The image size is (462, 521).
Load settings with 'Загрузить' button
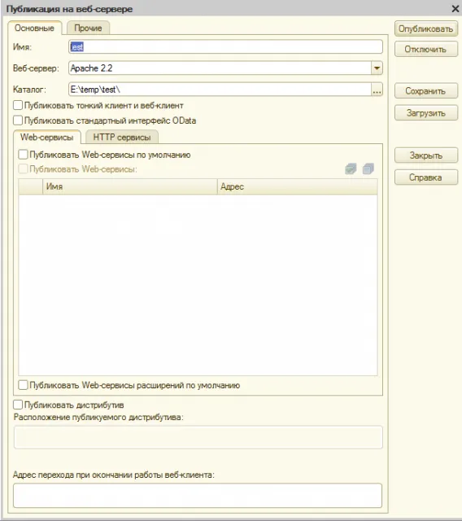coord(426,113)
